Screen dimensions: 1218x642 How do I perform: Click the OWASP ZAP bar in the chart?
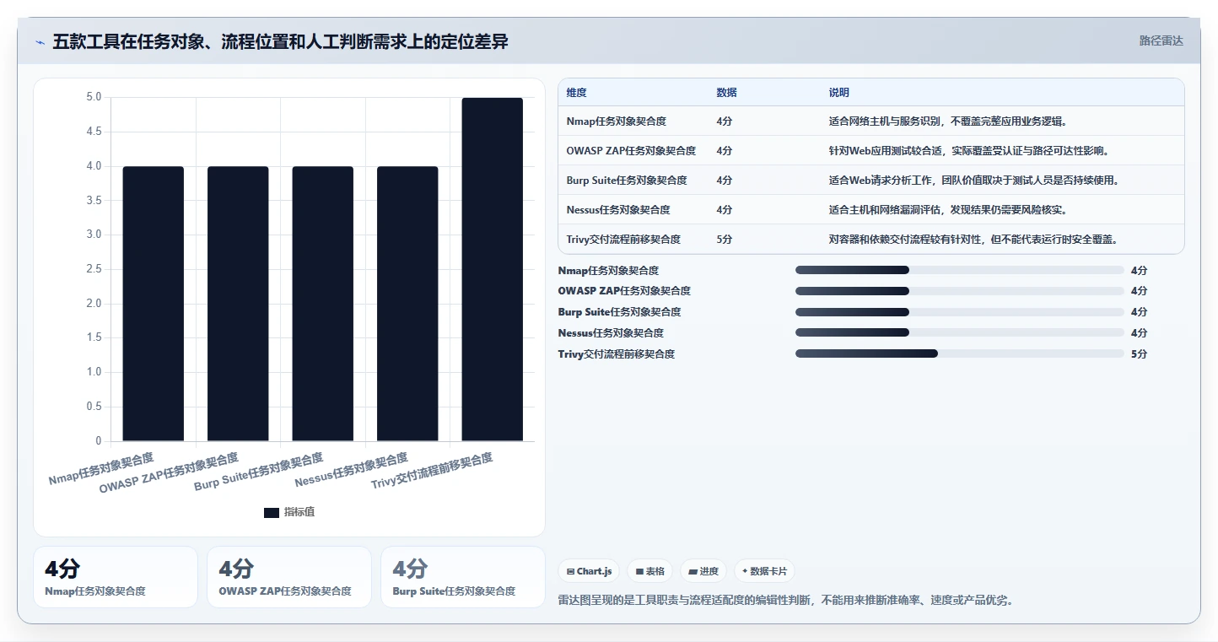pos(238,304)
